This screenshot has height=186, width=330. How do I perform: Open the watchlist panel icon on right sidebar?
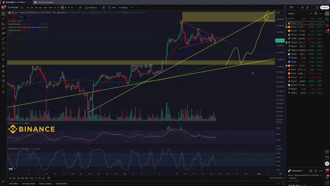pos(327,14)
